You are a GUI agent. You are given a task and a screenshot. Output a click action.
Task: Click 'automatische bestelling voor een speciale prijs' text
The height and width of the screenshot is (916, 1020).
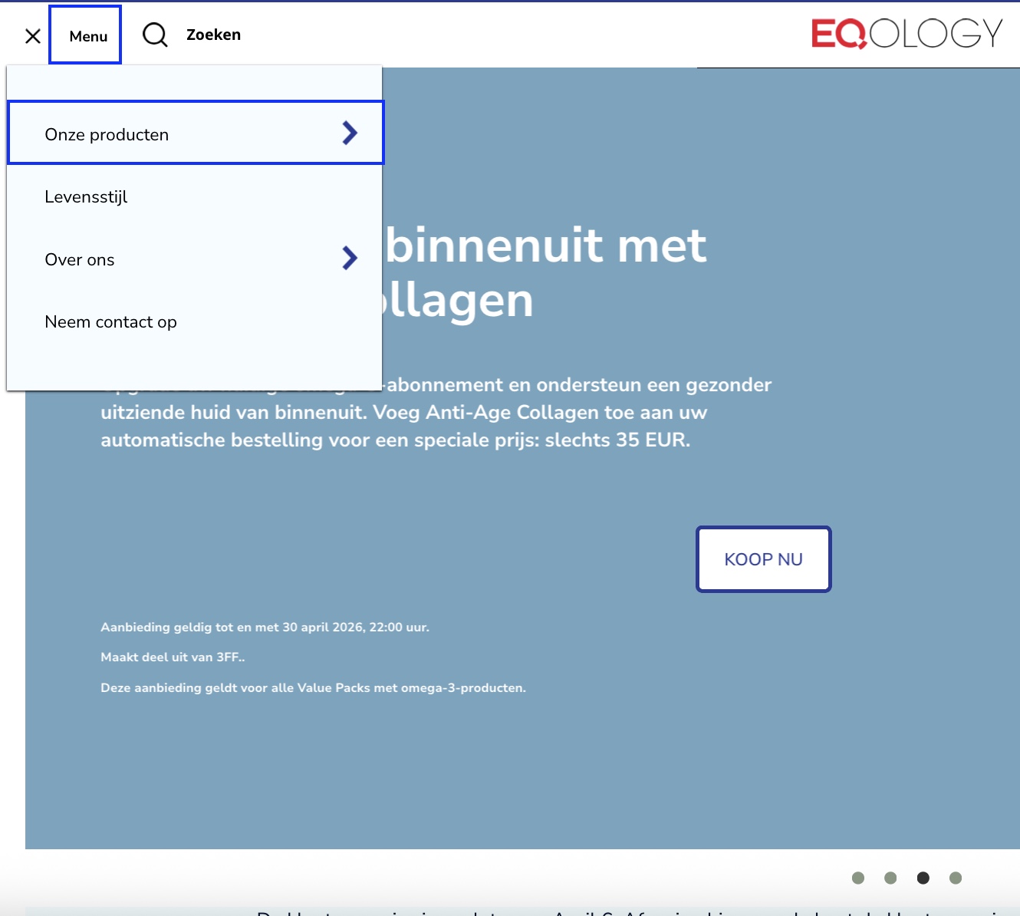tap(320, 440)
